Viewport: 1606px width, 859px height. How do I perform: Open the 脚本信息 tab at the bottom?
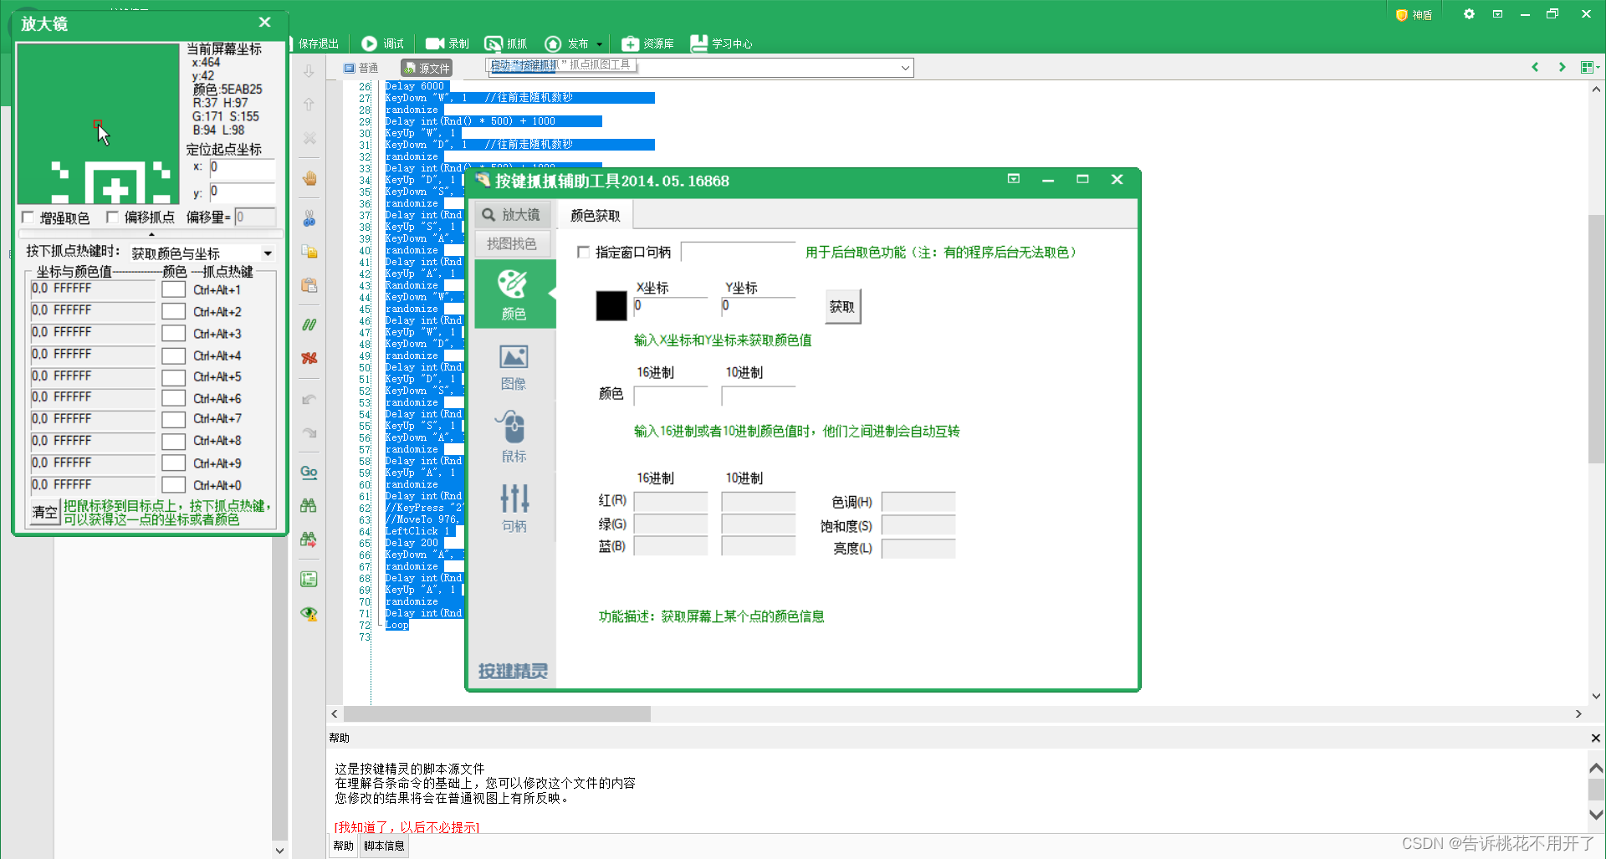(x=384, y=846)
